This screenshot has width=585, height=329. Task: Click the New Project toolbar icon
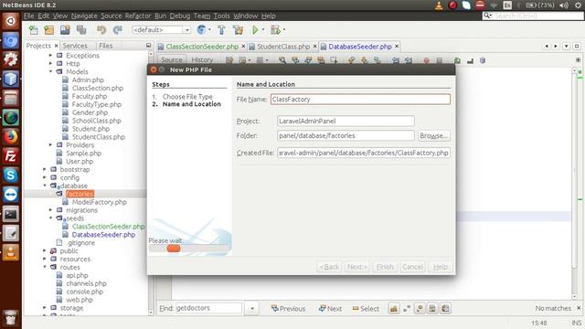48,30
